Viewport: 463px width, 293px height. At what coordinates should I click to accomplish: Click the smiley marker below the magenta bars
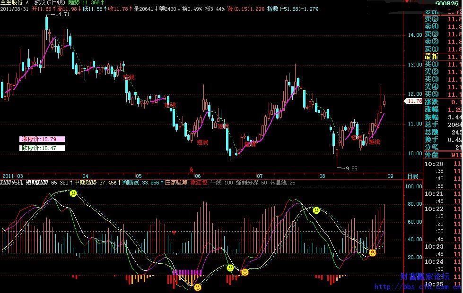click(198, 287)
